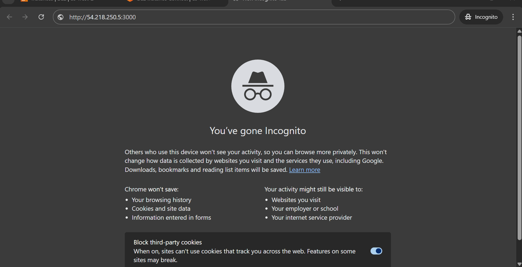Reload the current page
Screen dimensions: 522x267
point(41,17)
